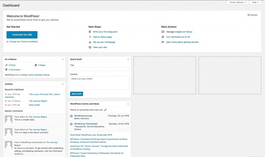Open the Screen Options dropdown
This screenshot has height=157, width=265.
pyautogui.click(x=238, y=2)
